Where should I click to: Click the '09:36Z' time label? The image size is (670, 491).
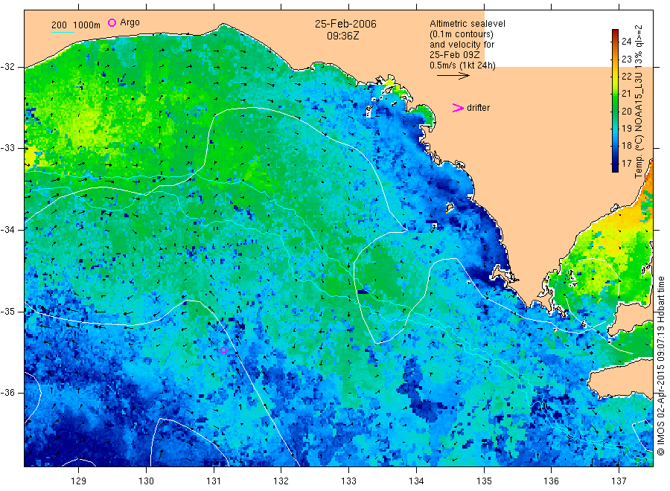343,36
